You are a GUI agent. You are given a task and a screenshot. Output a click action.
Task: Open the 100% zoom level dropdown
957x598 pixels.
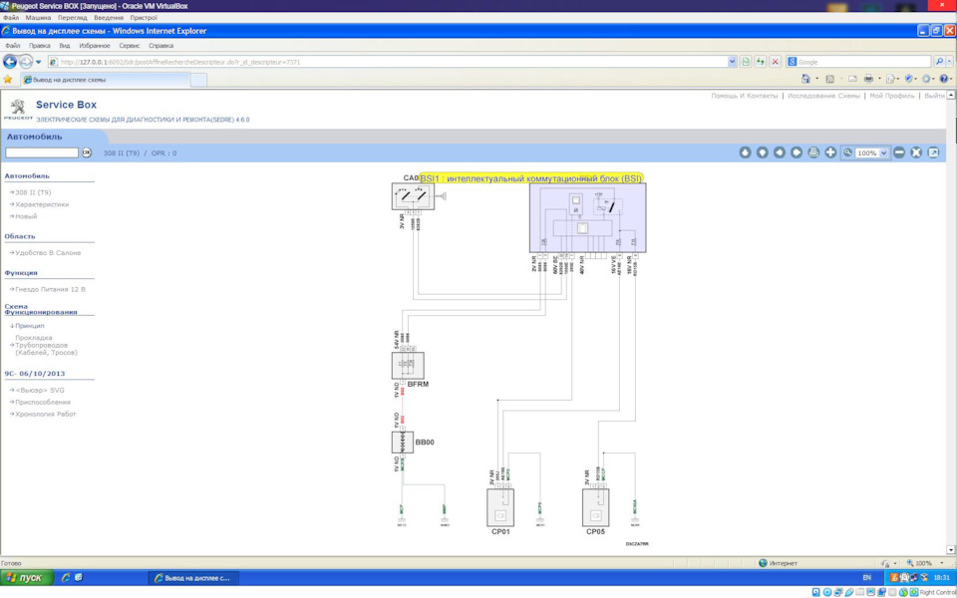coord(884,153)
